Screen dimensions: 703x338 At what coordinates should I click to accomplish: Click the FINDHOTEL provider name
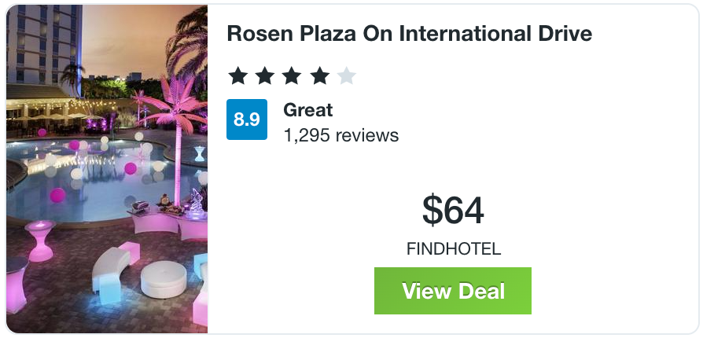click(453, 249)
